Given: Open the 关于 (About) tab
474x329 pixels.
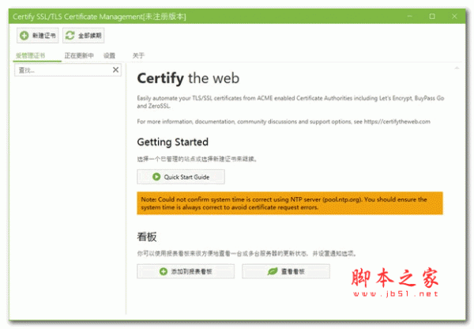Looking at the screenshot, I should point(138,55).
